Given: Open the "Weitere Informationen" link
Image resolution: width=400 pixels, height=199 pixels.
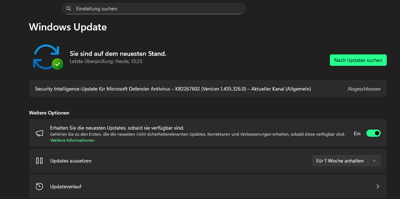Looking at the screenshot, I should pyautogui.click(x=72, y=140).
